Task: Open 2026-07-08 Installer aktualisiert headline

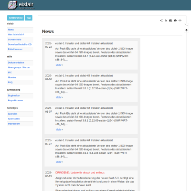Action: pos(84,75)
